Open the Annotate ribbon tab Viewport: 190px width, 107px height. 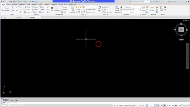click(x=15, y=4)
